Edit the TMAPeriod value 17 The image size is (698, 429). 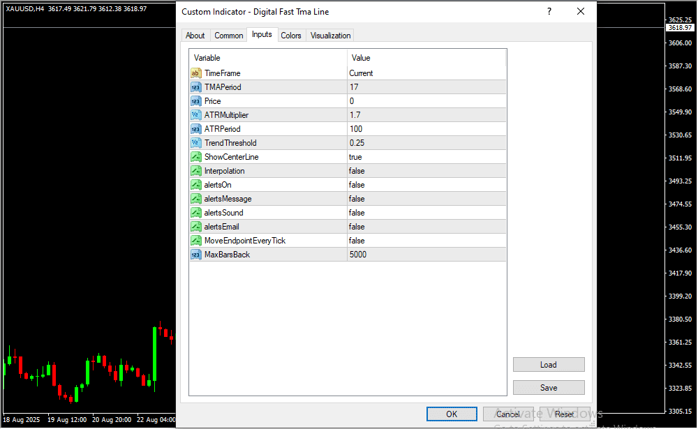tap(426, 87)
